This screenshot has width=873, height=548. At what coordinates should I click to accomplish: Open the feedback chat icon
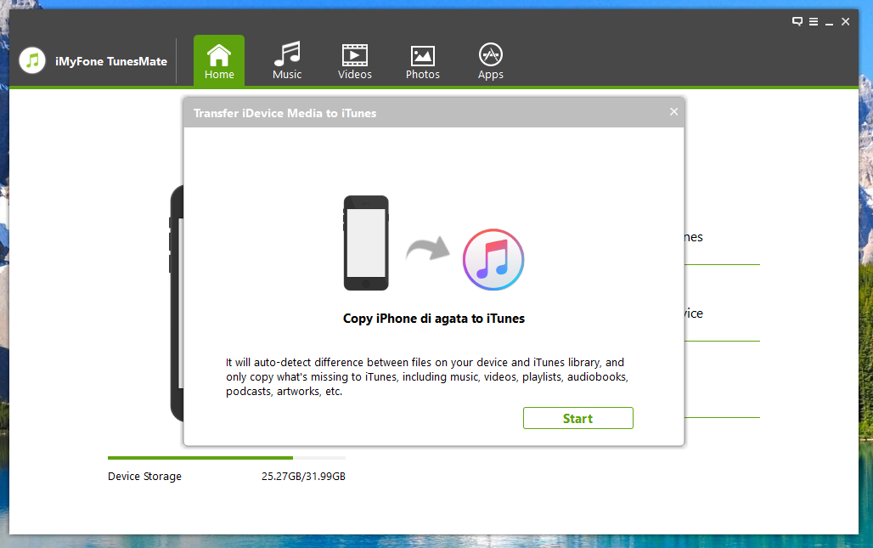(797, 22)
